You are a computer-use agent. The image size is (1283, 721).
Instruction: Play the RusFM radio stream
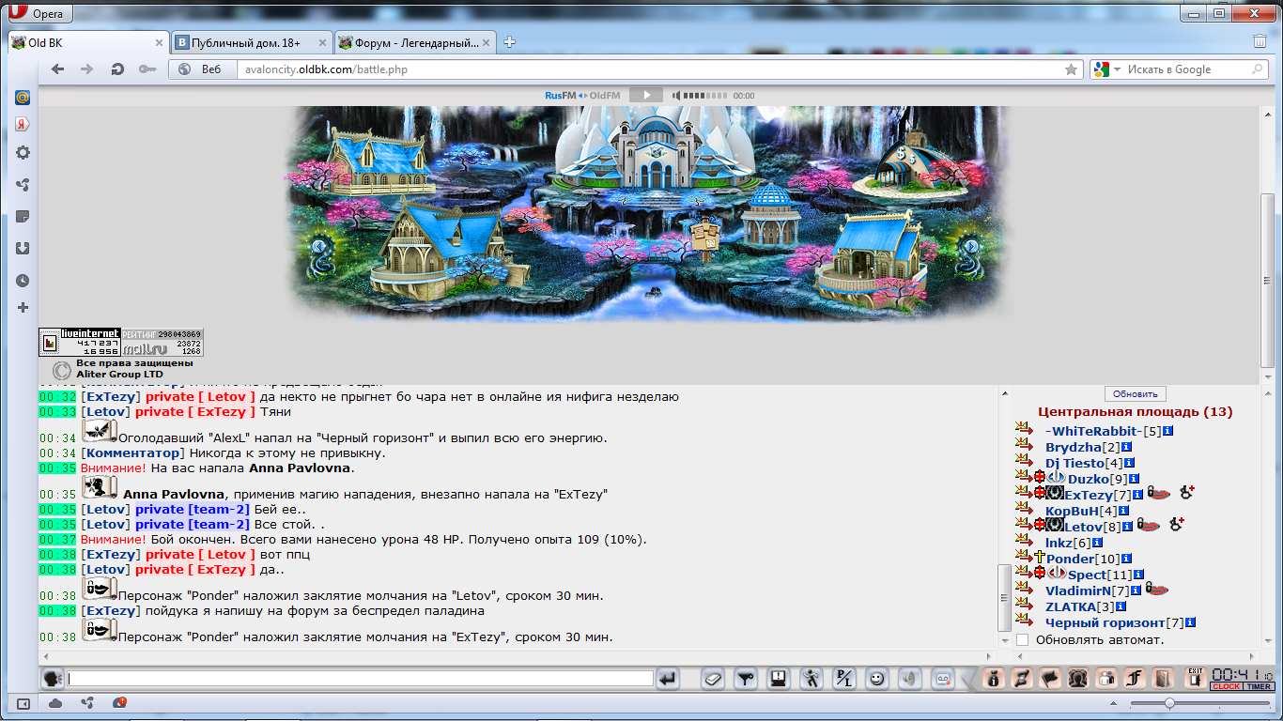(x=646, y=95)
